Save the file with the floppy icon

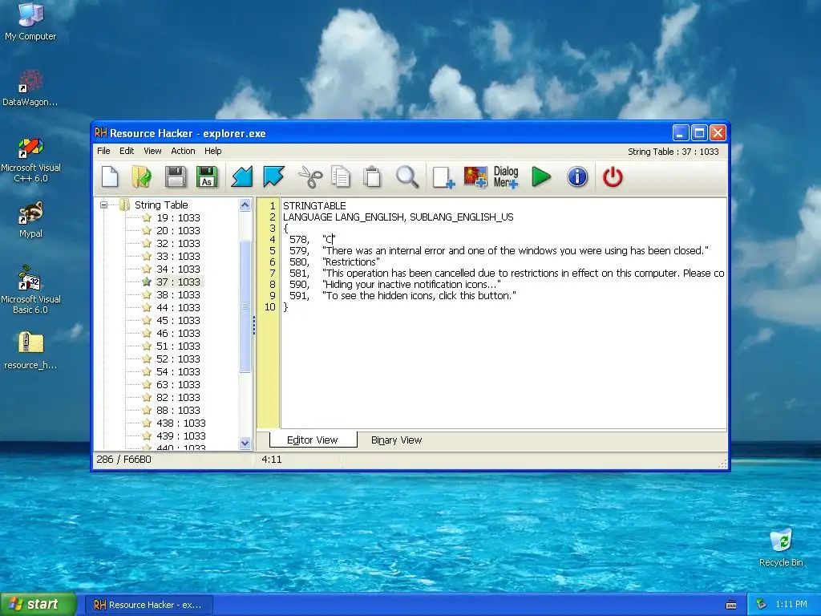tap(176, 177)
